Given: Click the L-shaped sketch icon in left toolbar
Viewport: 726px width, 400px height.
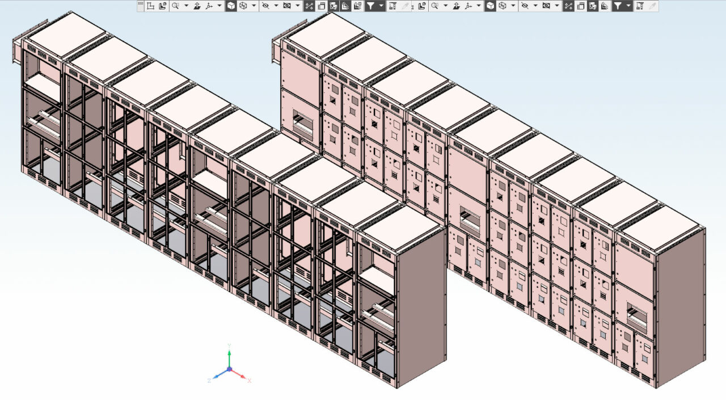Looking at the screenshot, I should point(150,6).
